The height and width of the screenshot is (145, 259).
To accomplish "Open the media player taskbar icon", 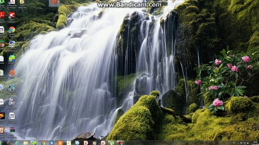I will point(94,143).
